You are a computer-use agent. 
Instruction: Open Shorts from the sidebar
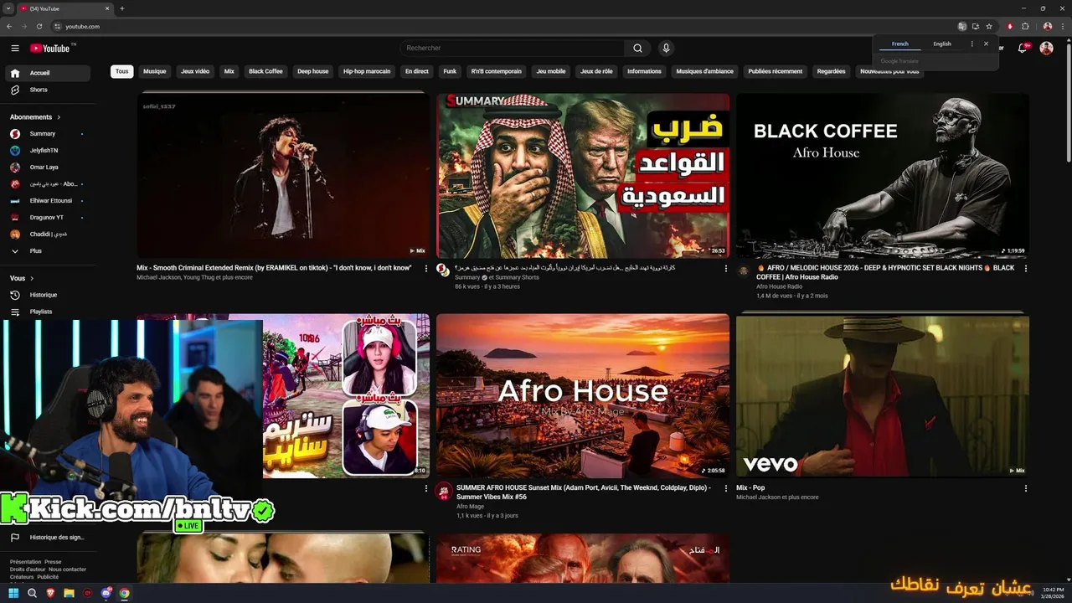[x=48, y=90]
